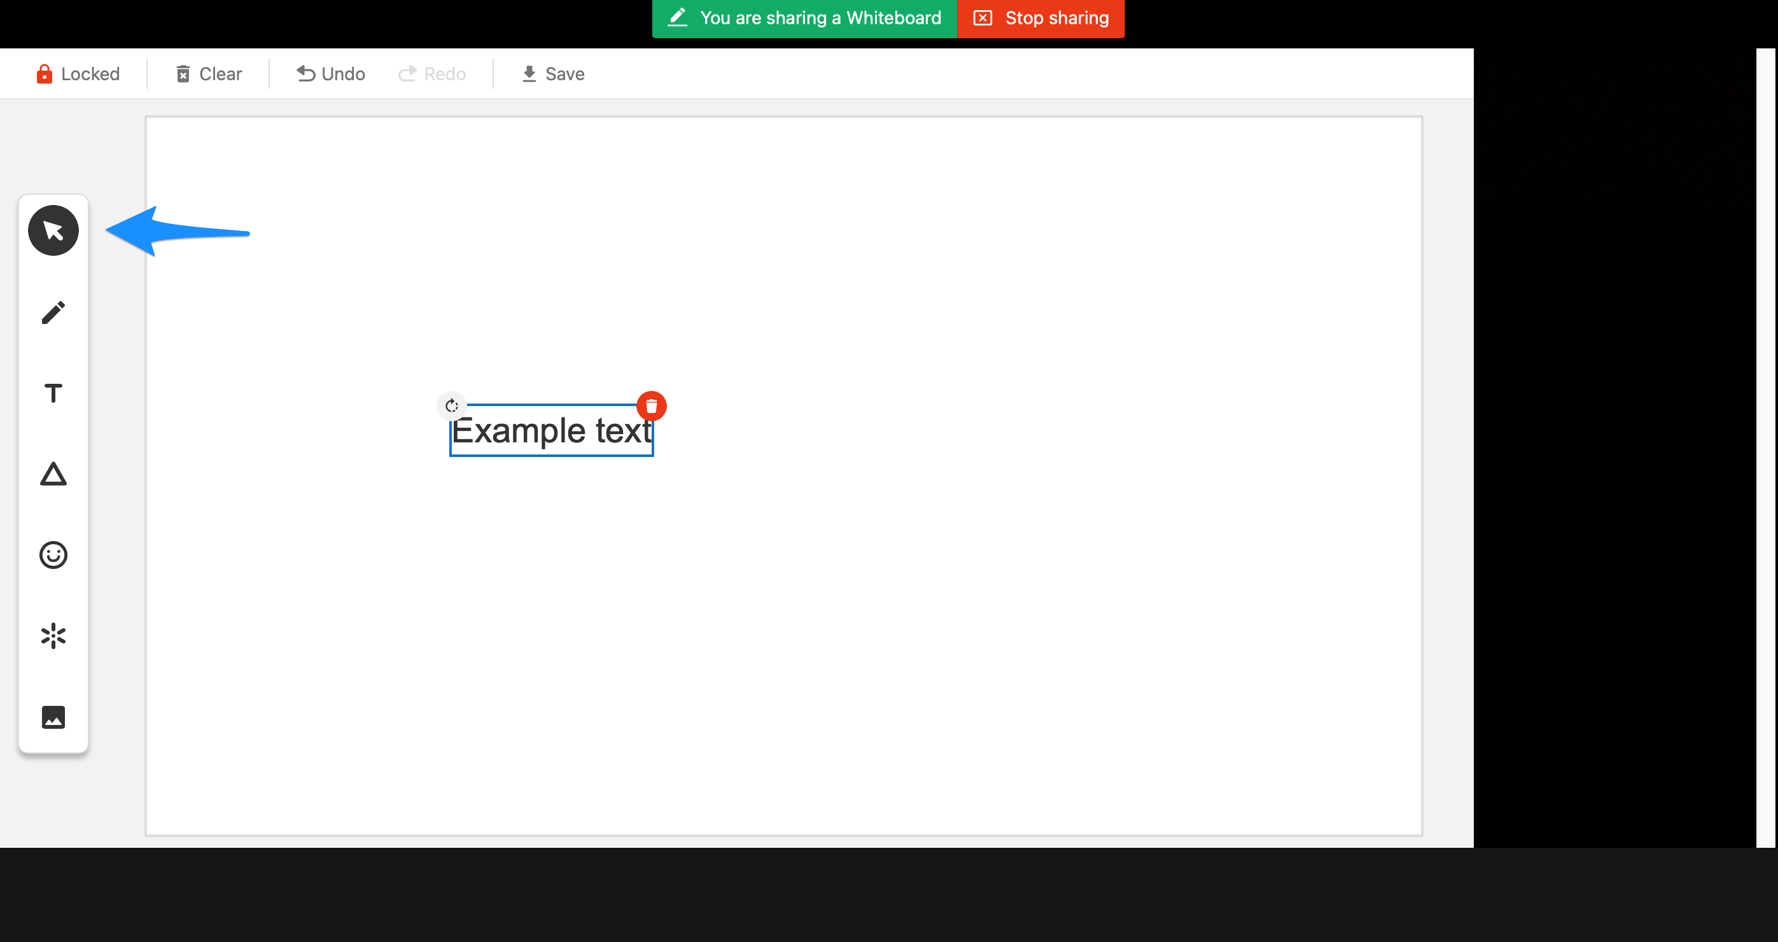This screenshot has height=942, width=1778.
Task: Open the smiley sticker tool
Action: [53, 555]
